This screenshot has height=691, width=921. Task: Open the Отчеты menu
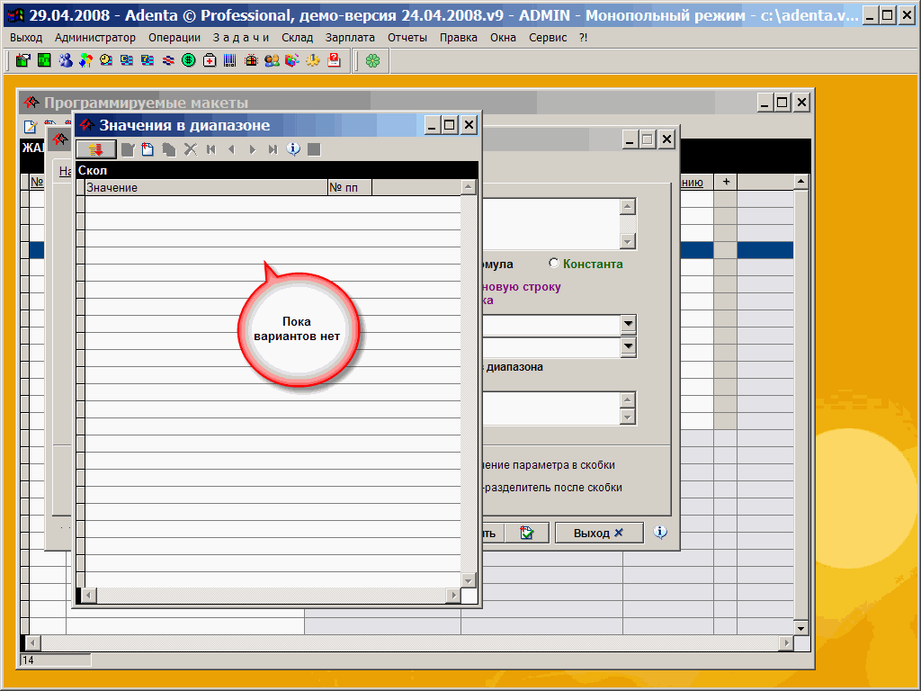(407, 37)
